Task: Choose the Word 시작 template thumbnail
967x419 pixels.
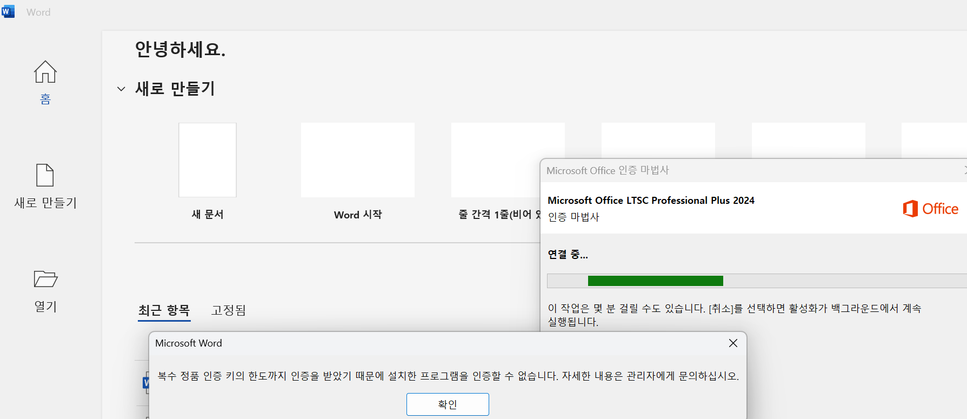Action: point(358,160)
